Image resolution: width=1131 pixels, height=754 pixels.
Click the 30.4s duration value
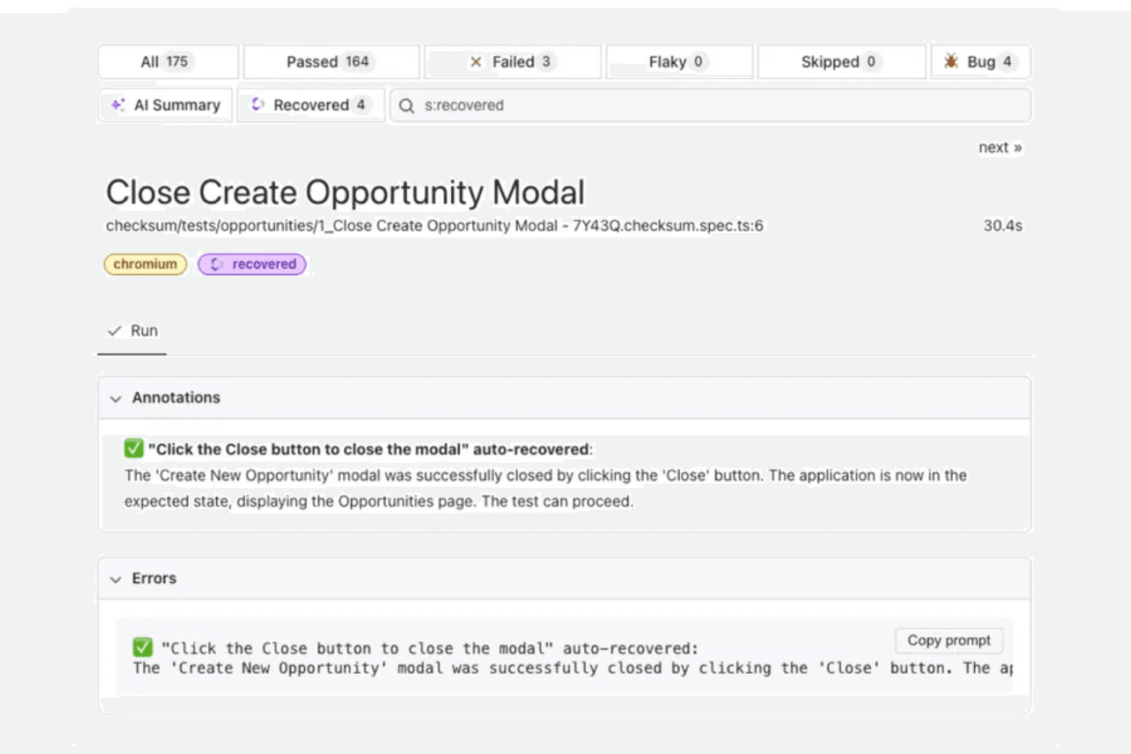pos(1003,226)
